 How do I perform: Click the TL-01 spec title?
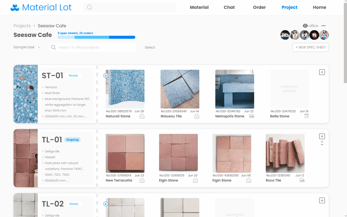52,140
